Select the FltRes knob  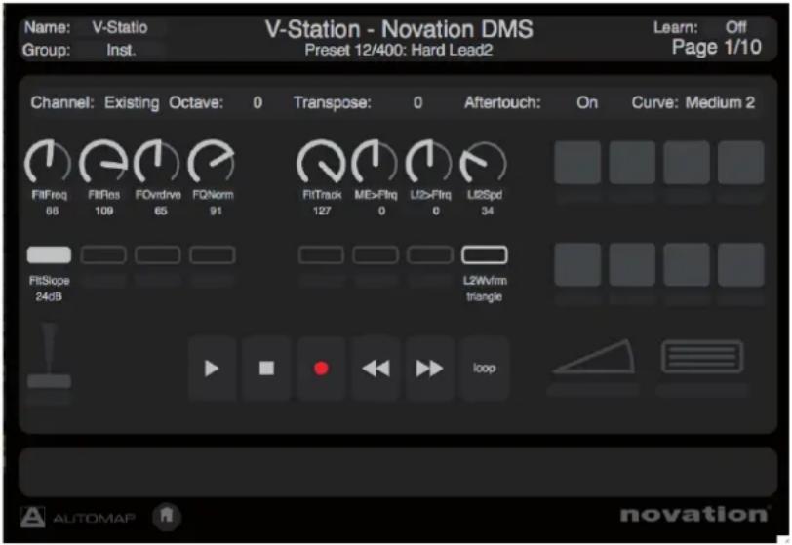click(103, 163)
